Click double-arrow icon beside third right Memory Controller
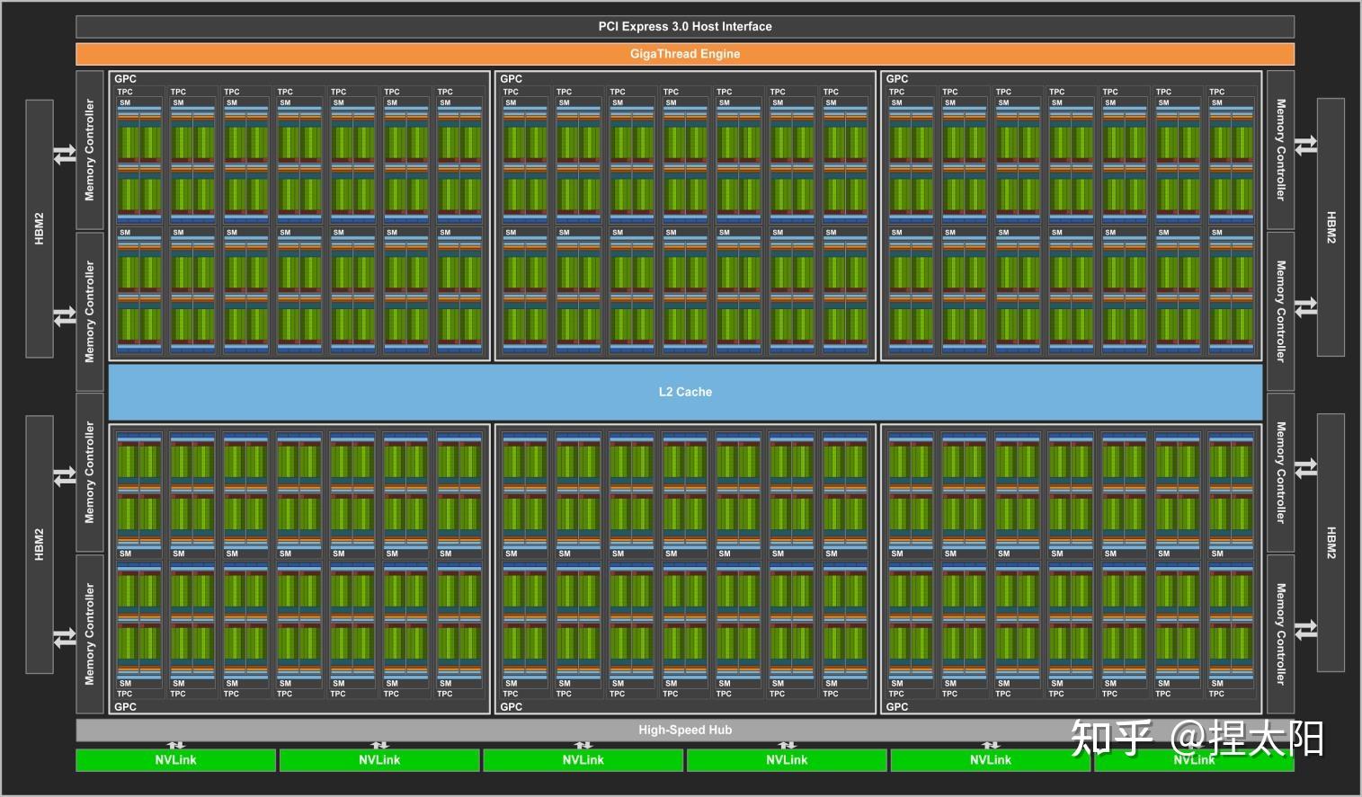 pos(1306,467)
